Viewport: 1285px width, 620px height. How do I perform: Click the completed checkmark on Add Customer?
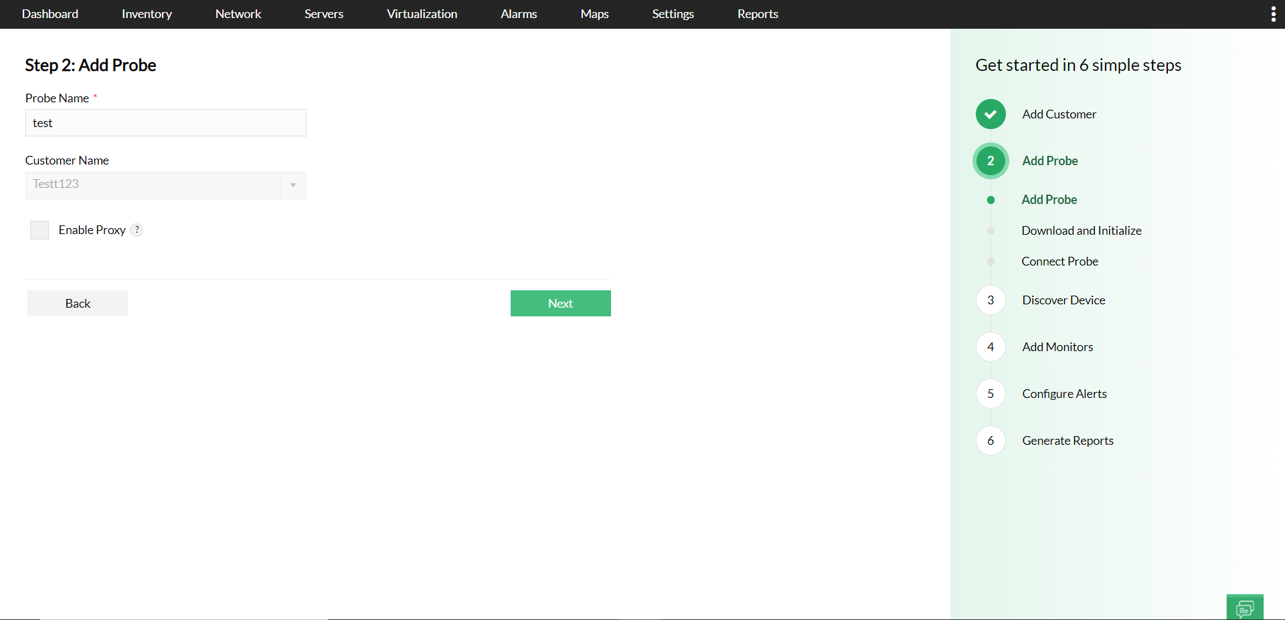[991, 114]
